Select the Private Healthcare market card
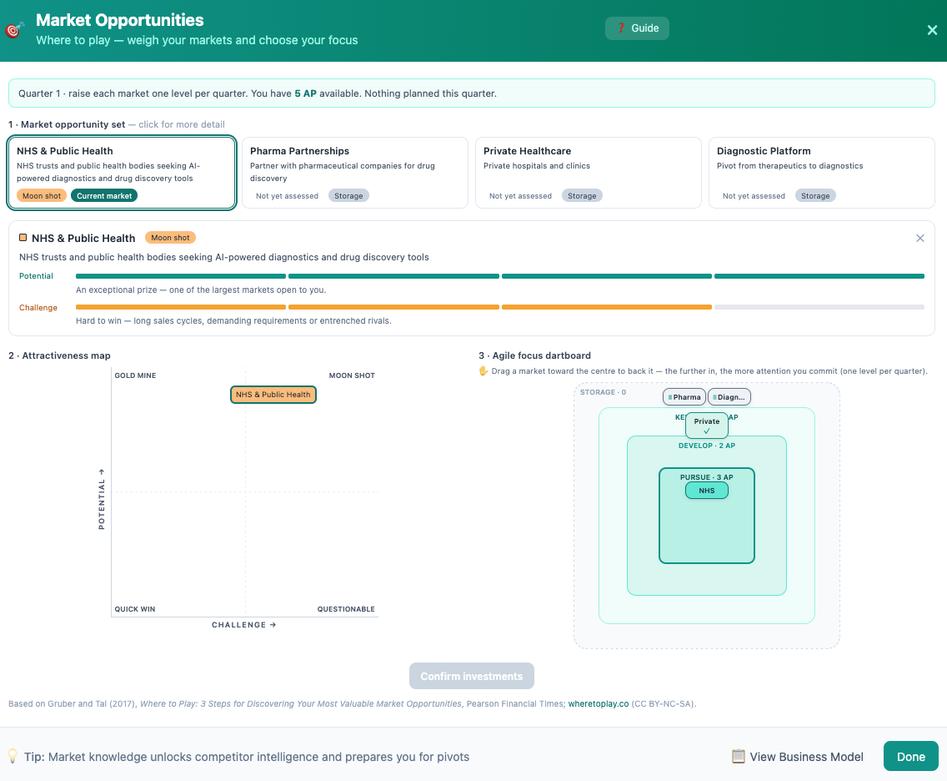The image size is (947, 781). pos(589,173)
